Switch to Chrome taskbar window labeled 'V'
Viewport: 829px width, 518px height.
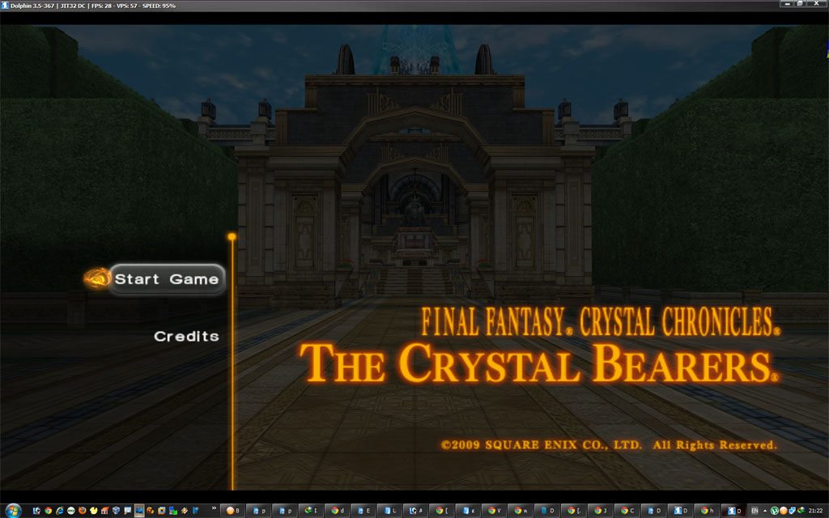[x=495, y=511]
